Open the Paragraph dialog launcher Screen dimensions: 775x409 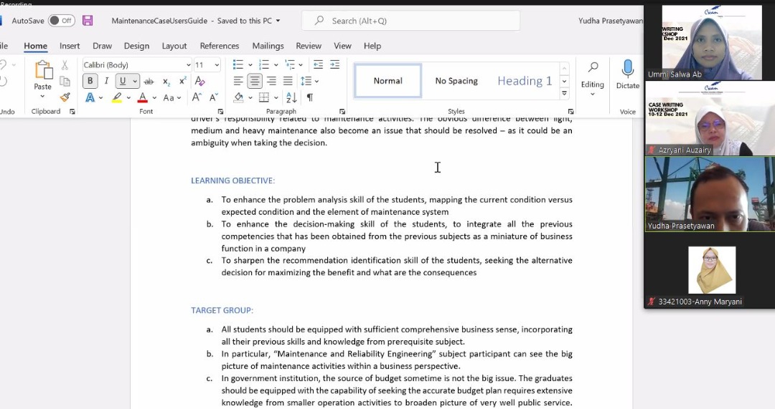click(342, 112)
